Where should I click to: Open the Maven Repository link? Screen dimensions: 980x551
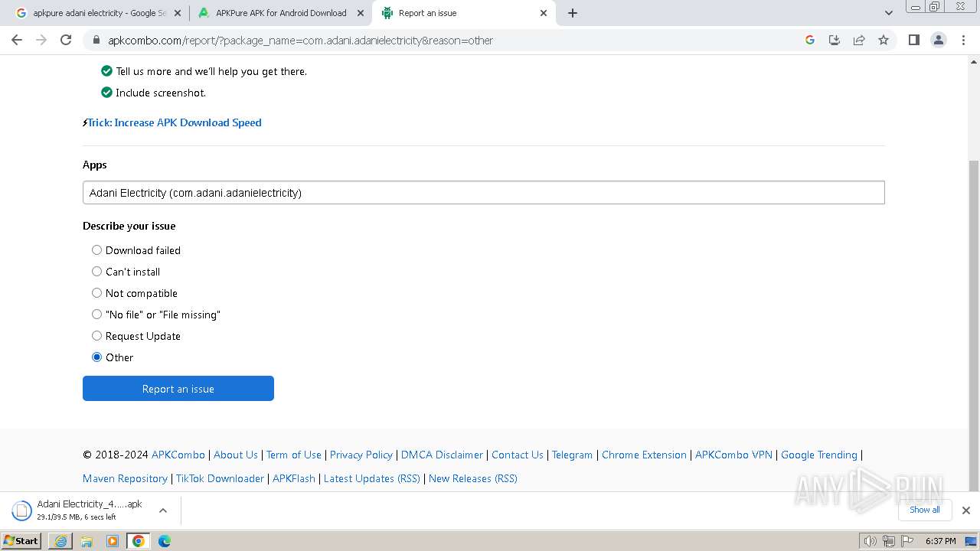[125, 478]
